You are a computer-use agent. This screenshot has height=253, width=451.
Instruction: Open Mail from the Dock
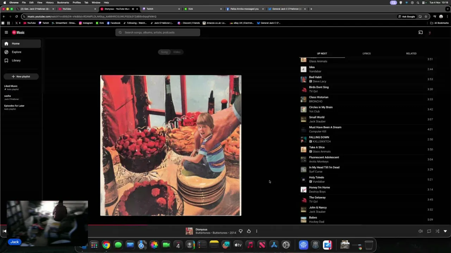[x=130, y=245]
